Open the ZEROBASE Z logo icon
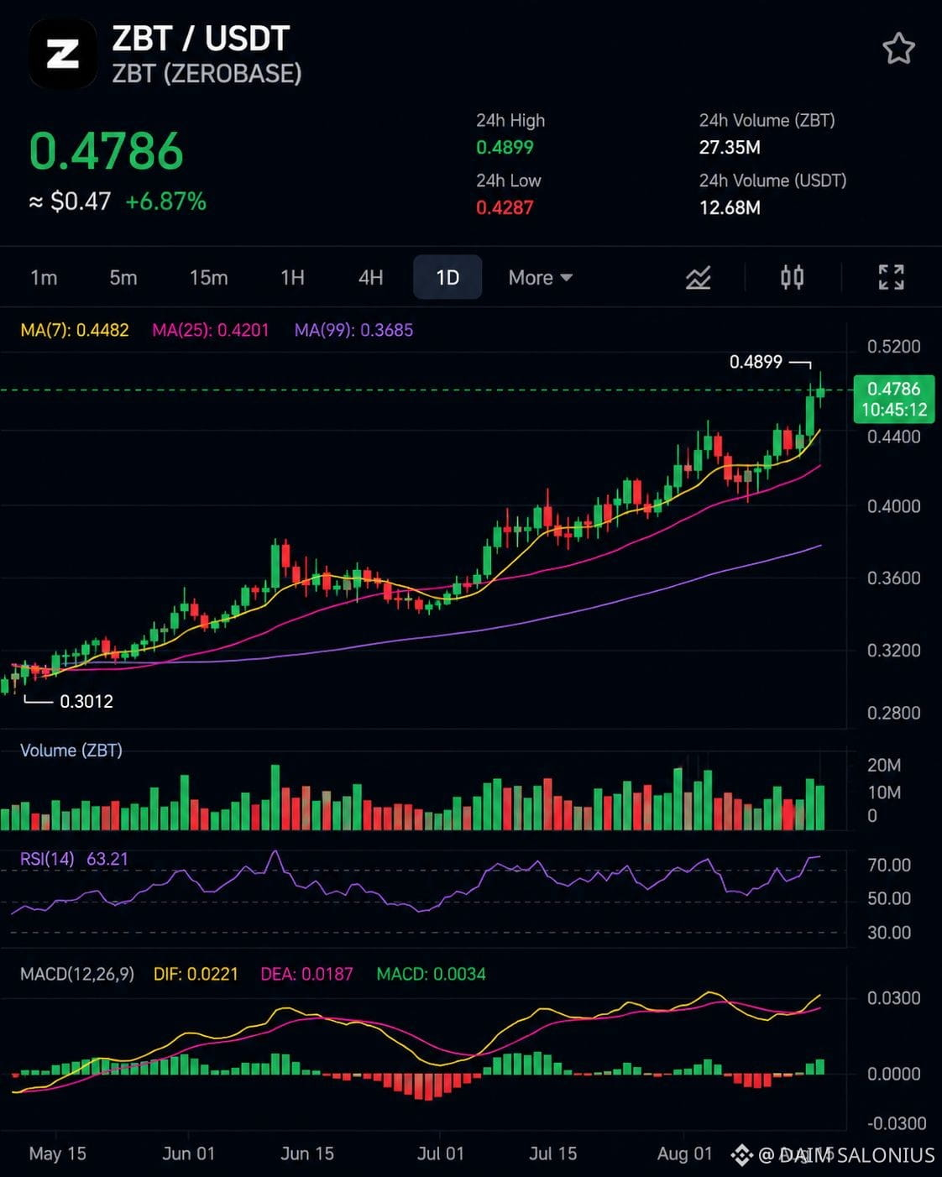 click(x=62, y=55)
